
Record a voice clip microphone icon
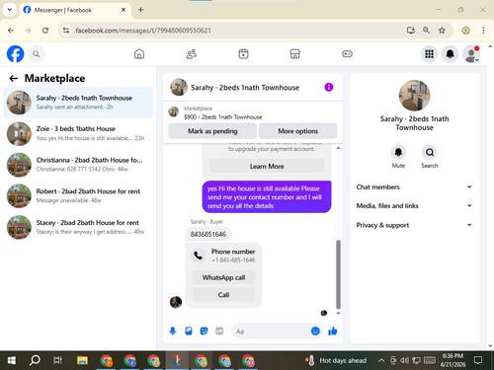(173, 331)
